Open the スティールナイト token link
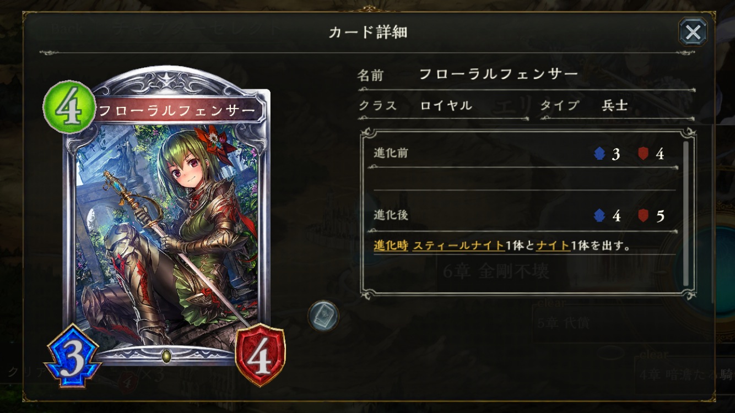Image resolution: width=735 pixels, height=413 pixels. point(458,246)
